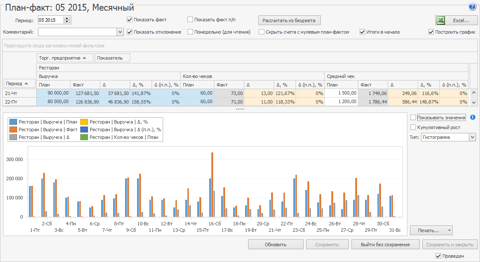Click the Рассчитать из бюджета button
The image size is (480, 262).
click(x=289, y=20)
